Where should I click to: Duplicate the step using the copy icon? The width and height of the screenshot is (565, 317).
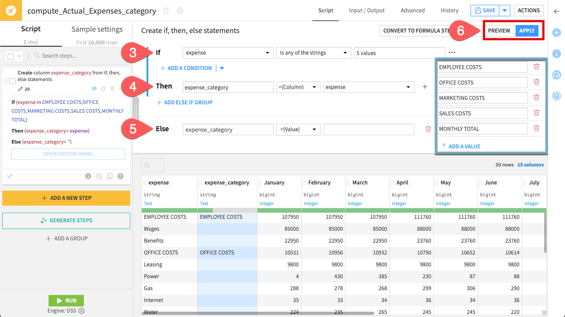pyautogui.click(x=109, y=176)
